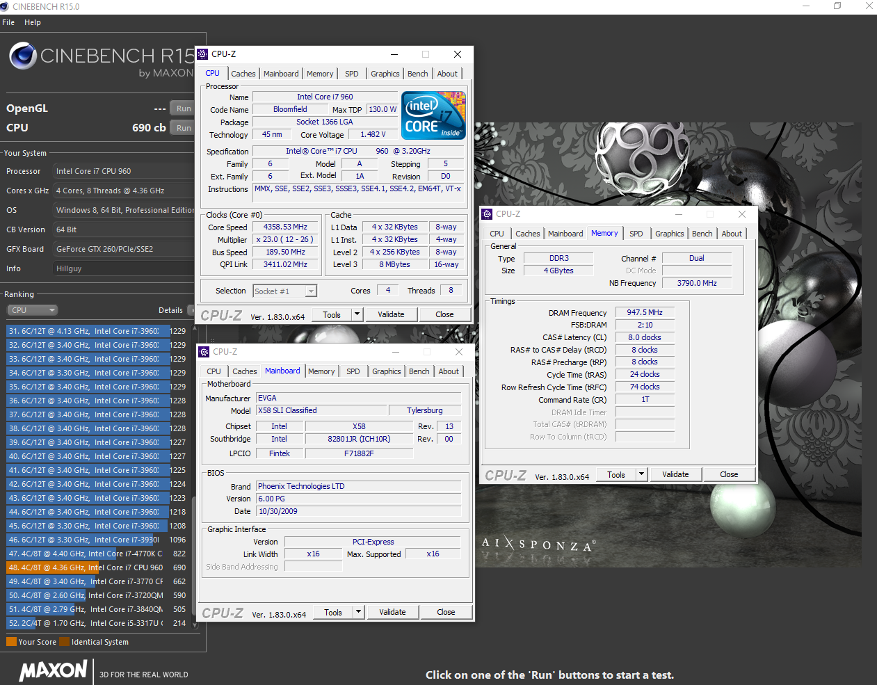
Task: Open About tab in top CPU-Z window
Action: [447, 74]
